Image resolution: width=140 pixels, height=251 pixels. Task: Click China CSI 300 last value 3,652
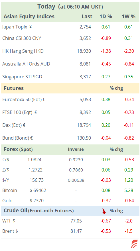pyautogui.click(x=85, y=38)
